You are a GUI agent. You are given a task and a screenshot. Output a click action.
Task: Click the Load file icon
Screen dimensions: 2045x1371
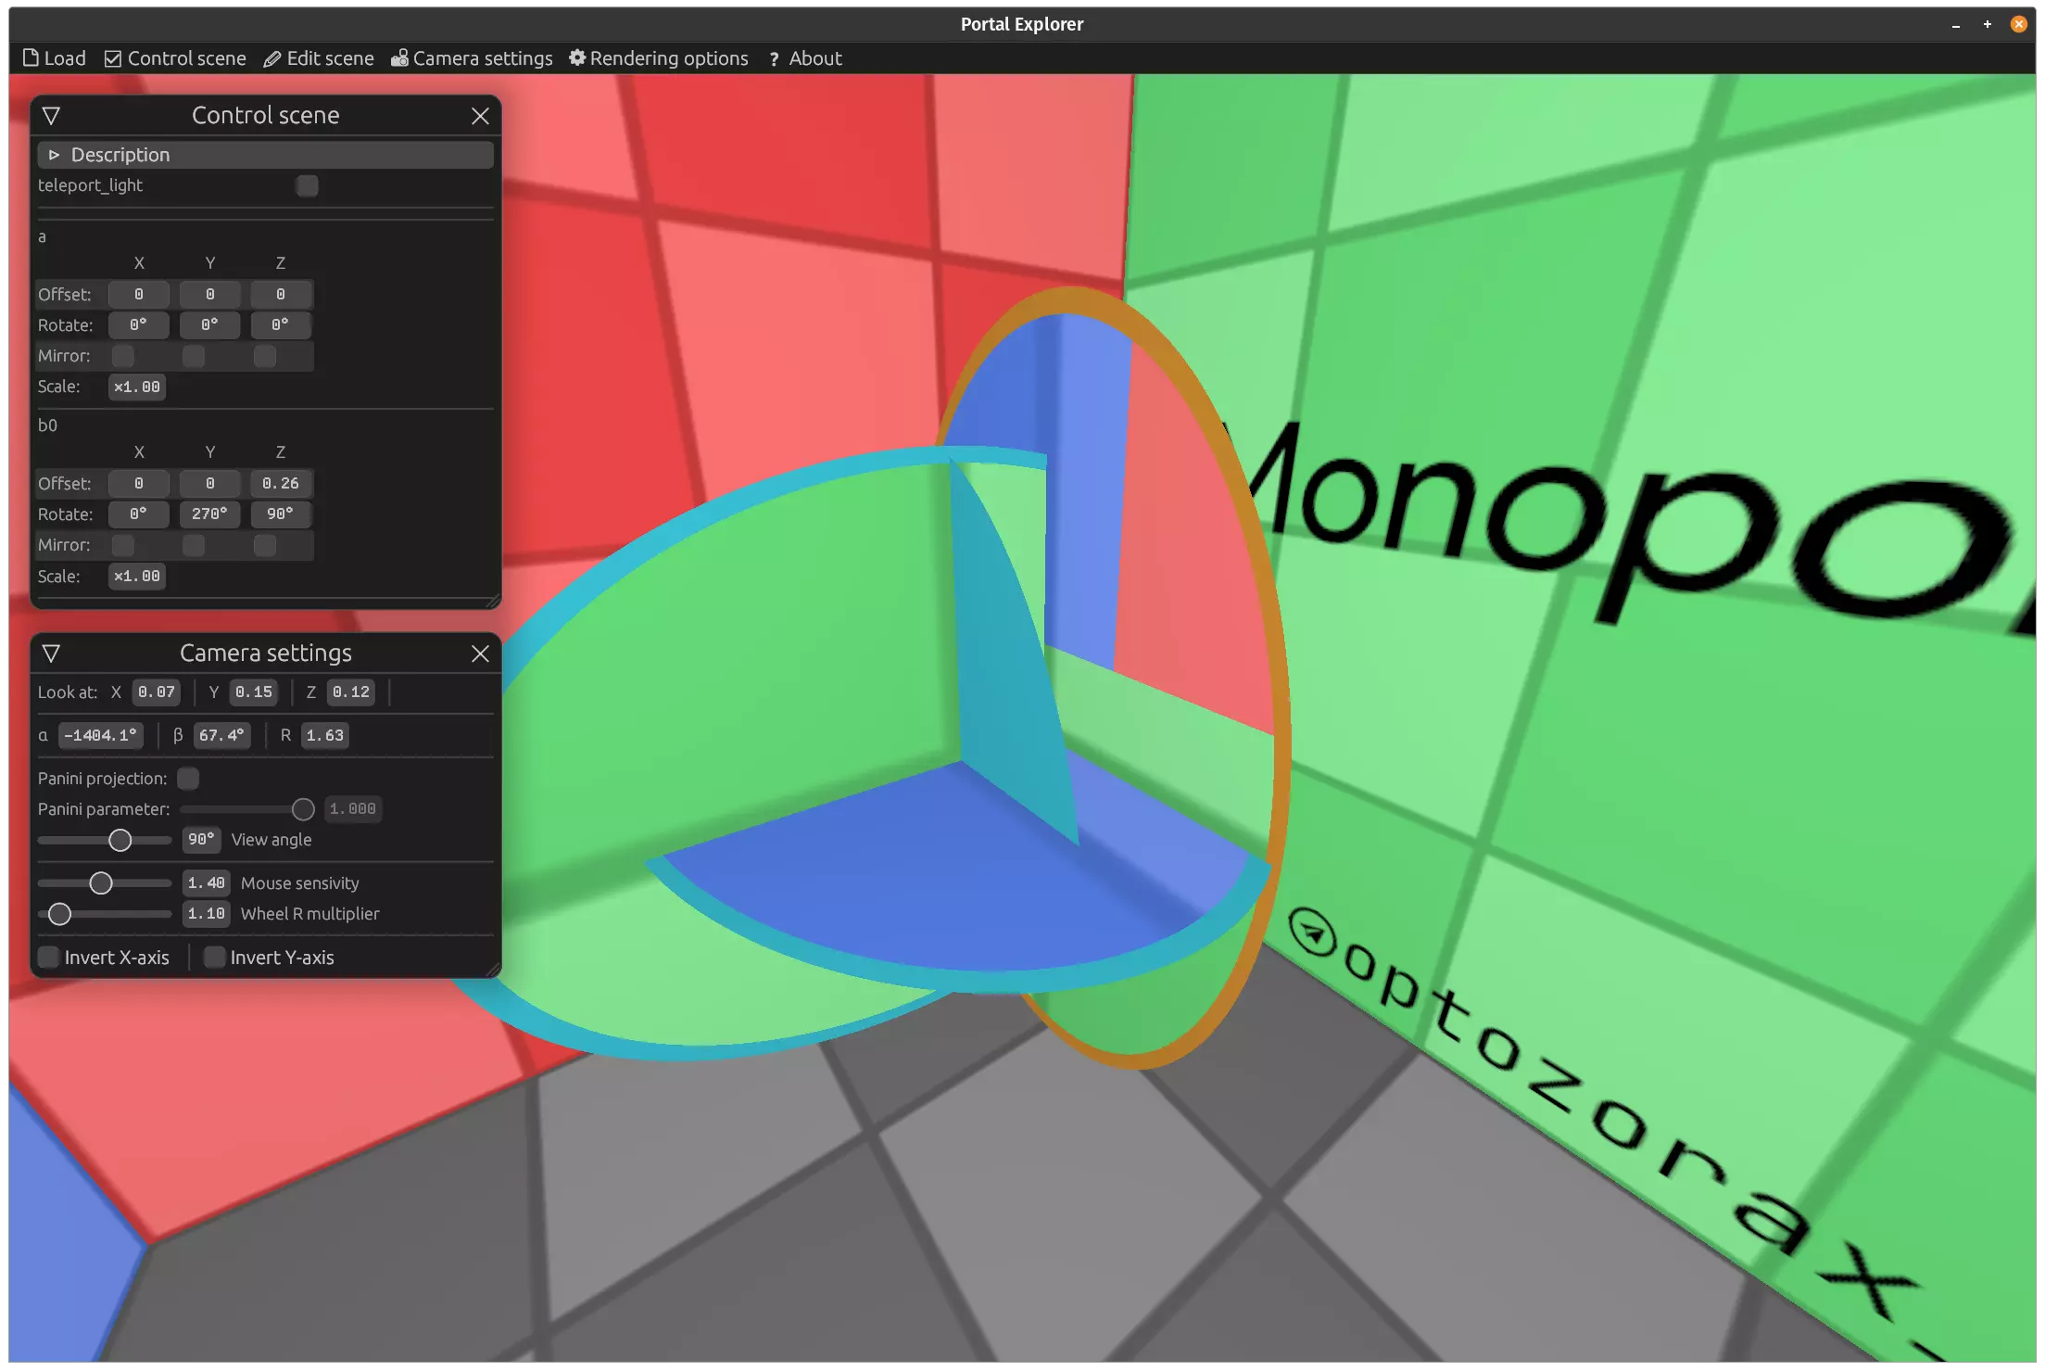pos(31,58)
